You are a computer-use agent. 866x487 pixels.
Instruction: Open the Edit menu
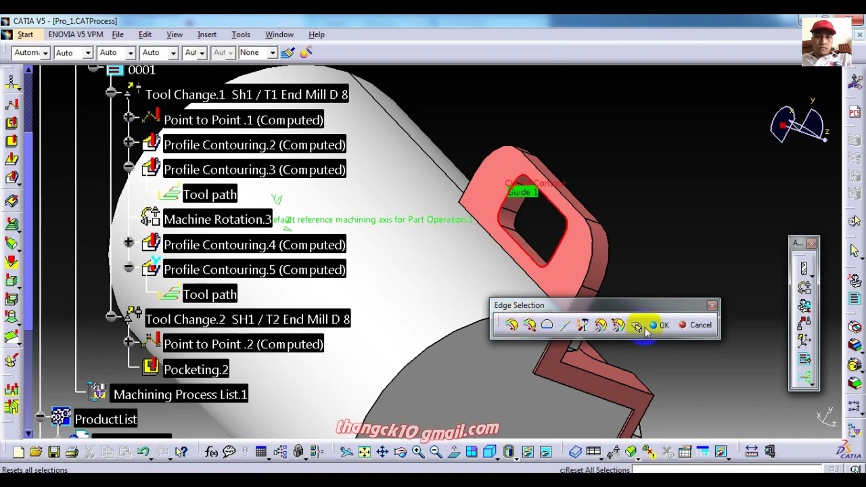(145, 34)
